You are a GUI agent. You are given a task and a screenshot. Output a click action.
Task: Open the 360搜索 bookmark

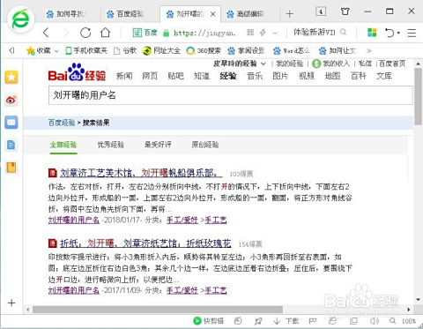click(x=204, y=50)
